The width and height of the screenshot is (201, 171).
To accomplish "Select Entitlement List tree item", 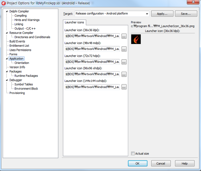I will point(19,46).
